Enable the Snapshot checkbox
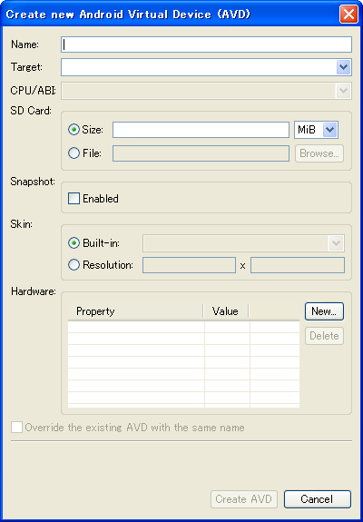The width and height of the screenshot is (363, 522). [x=74, y=199]
